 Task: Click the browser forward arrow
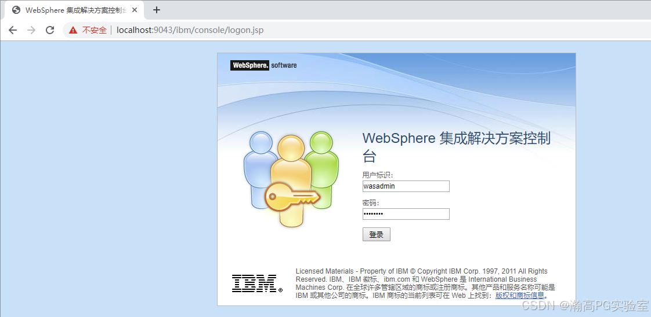(x=31, y=30)
